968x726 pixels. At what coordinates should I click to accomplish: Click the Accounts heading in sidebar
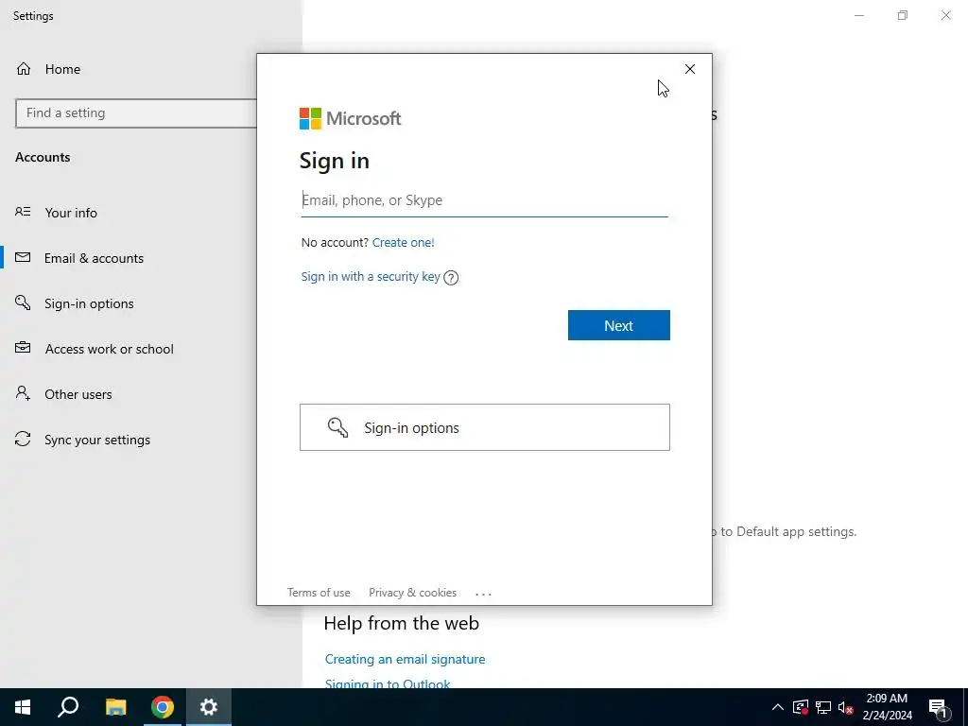click(x=43, y=157)
